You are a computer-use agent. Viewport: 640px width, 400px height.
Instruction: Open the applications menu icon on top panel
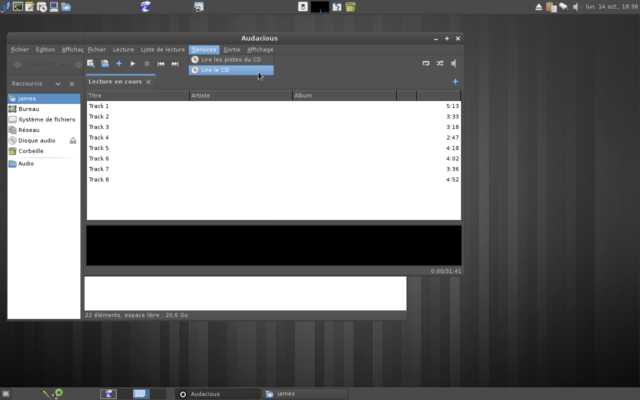pyautogui.click(x=5, y=7)
